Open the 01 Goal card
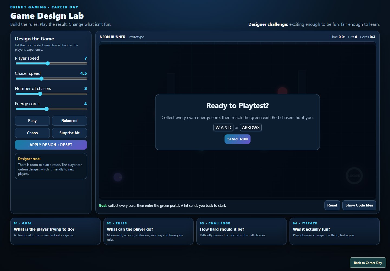 tap(55, 231)
